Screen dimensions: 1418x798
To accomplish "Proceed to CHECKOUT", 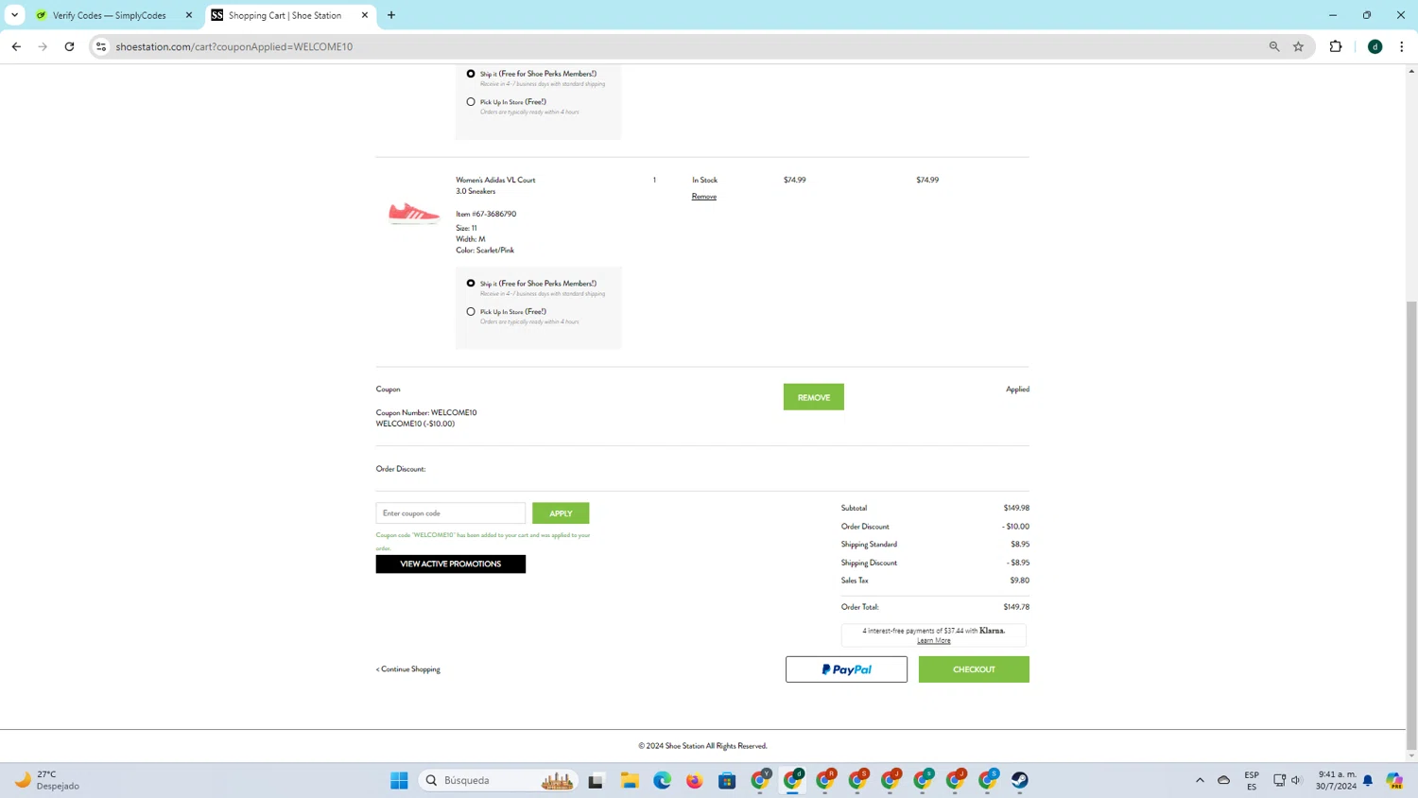I will [974, 669].
